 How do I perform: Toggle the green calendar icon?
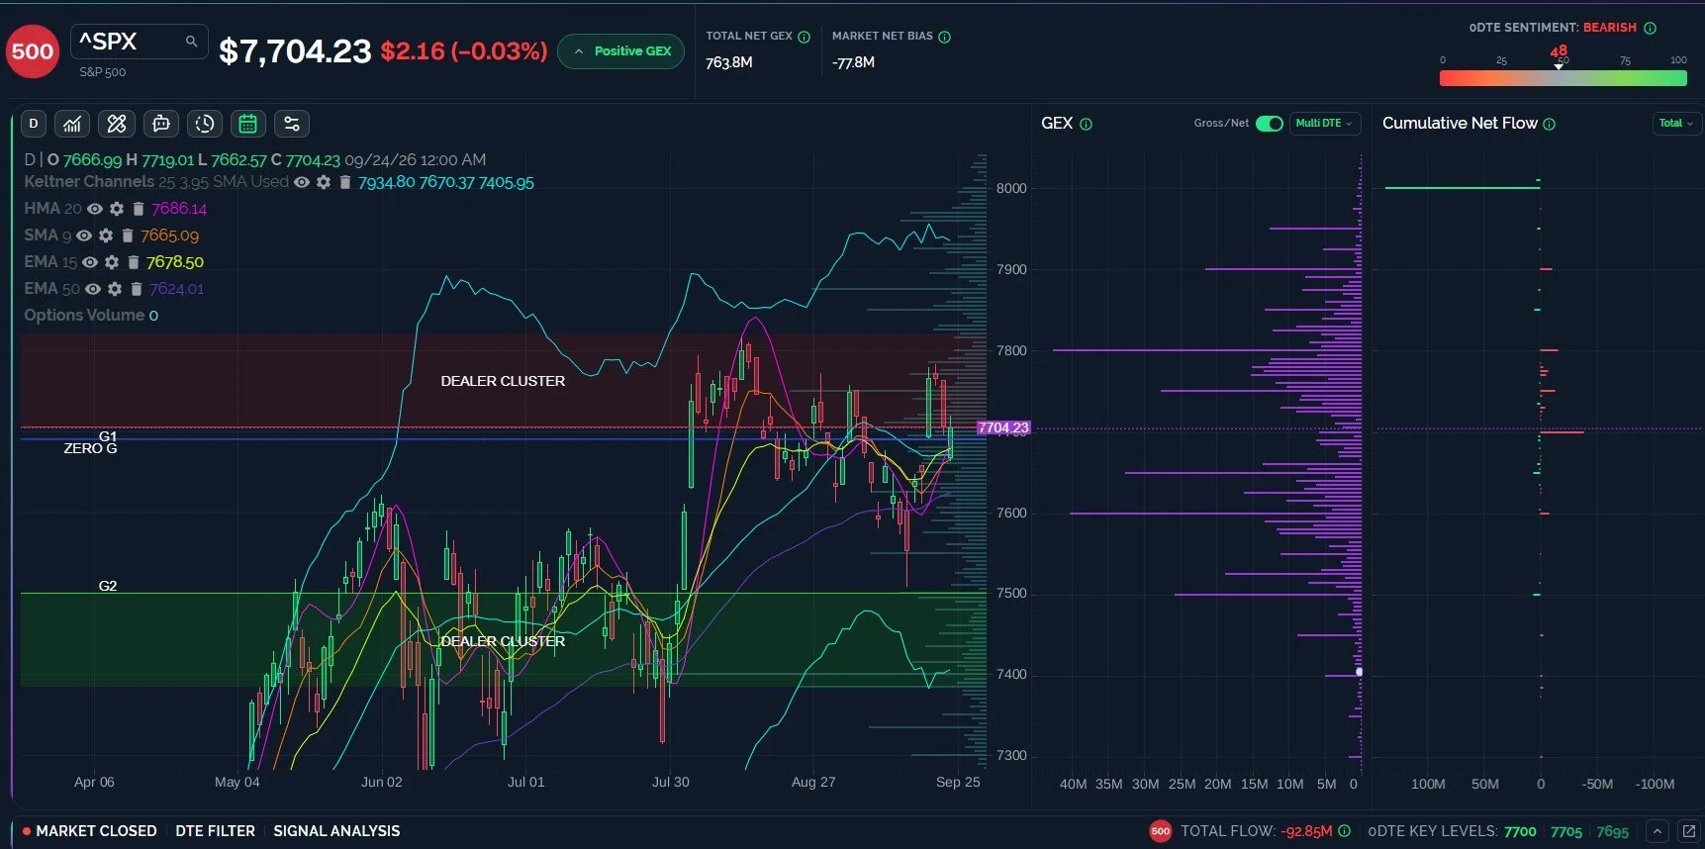[x=248, y=124]
